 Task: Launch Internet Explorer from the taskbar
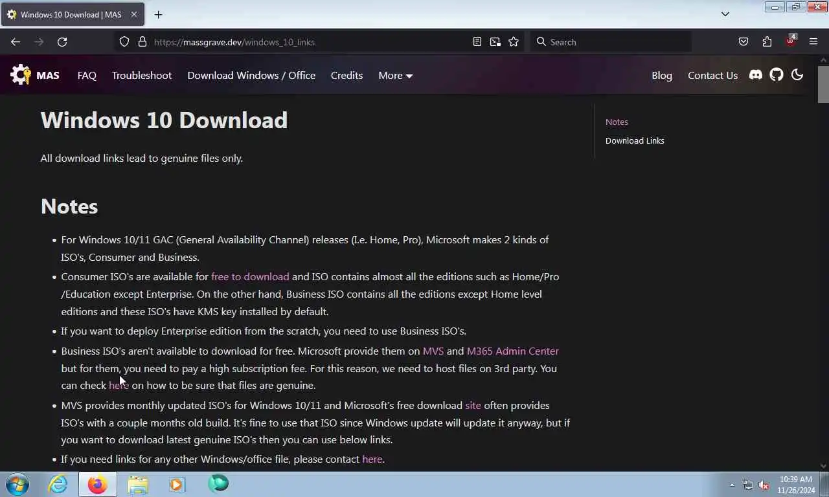tap(58, 484)
